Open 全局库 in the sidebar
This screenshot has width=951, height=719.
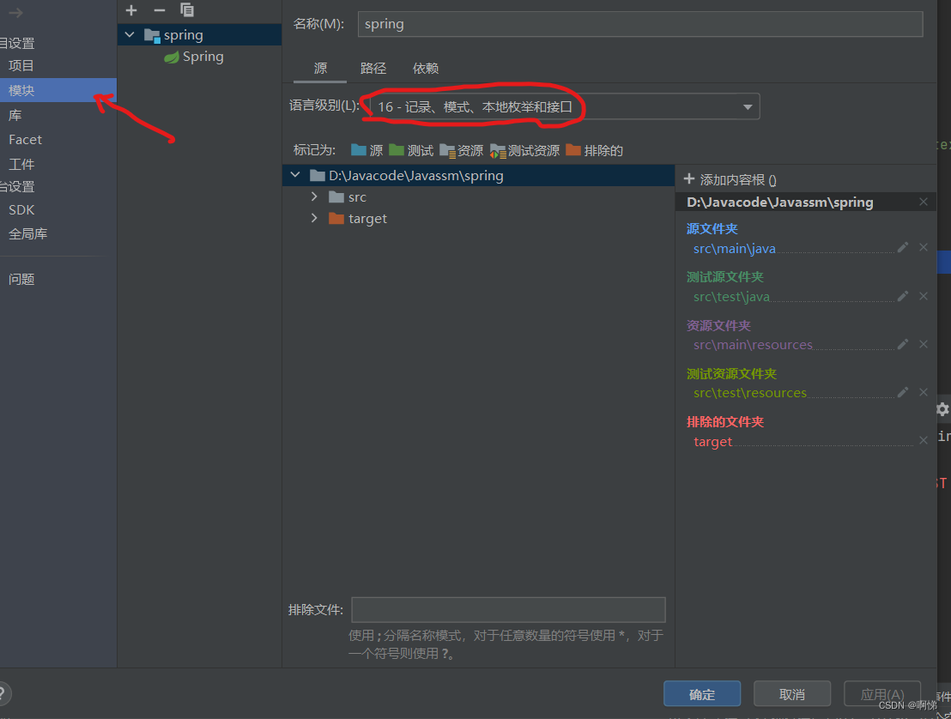coord(28,233)
